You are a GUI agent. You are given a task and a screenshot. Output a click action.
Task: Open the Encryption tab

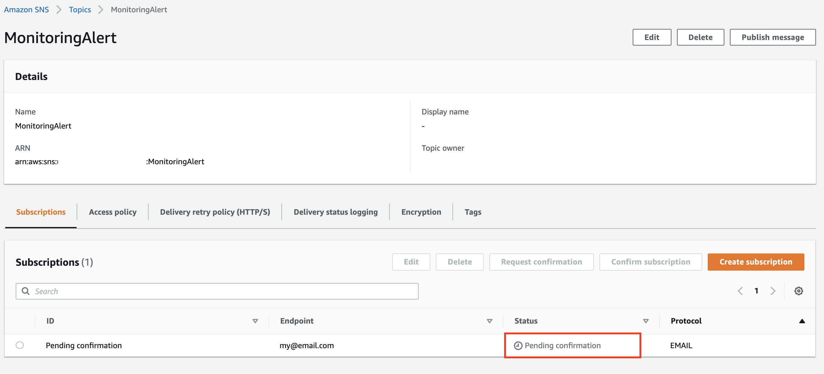(421, 212)
